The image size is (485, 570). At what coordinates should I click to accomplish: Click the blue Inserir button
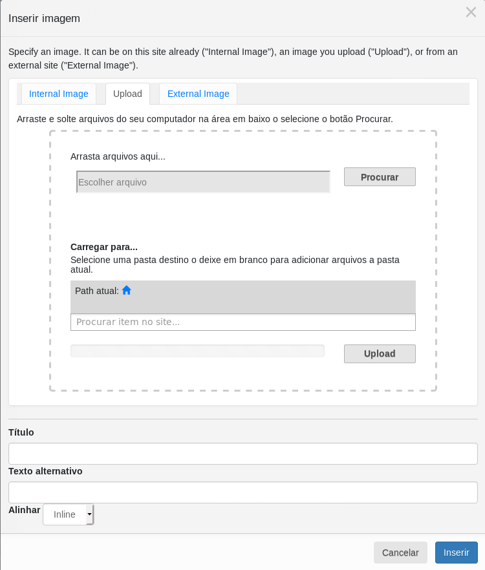[456, 553]
